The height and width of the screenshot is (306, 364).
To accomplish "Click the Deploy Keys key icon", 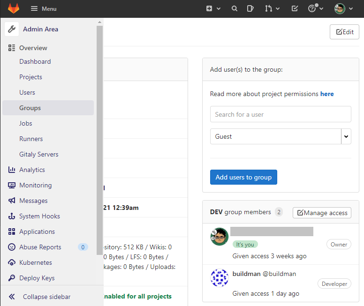I will pos(12,278).
